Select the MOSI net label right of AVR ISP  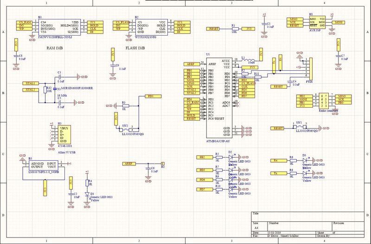[338, 22]
